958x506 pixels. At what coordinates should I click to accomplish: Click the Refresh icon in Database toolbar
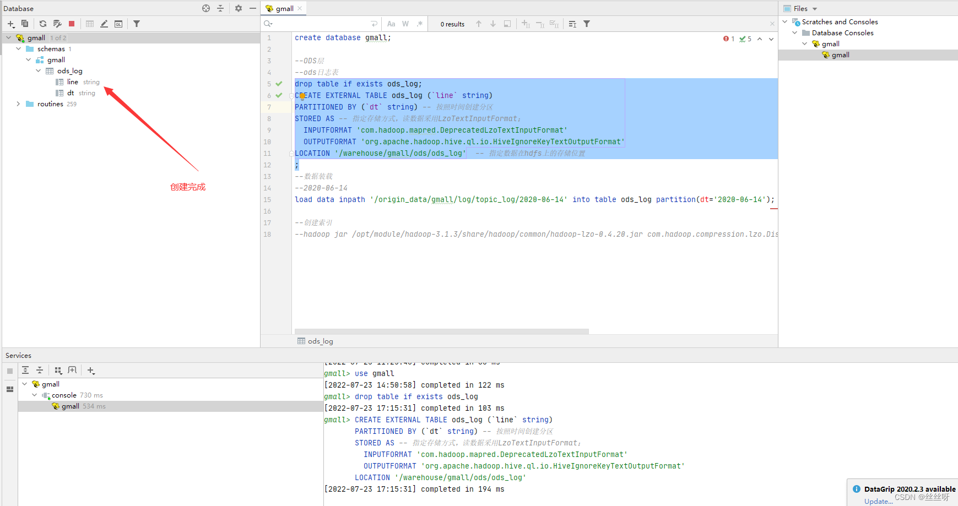43,24
